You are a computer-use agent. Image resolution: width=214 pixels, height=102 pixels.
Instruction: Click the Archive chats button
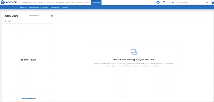(34, 16)
